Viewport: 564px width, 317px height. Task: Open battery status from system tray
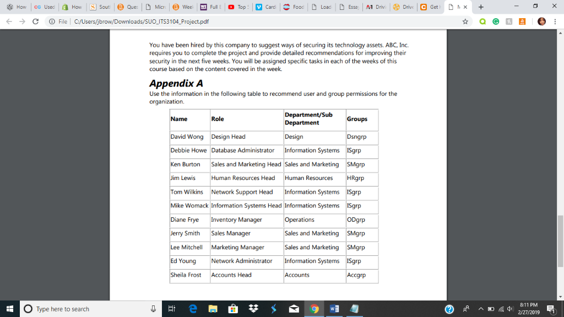click(x=492, y=309)
